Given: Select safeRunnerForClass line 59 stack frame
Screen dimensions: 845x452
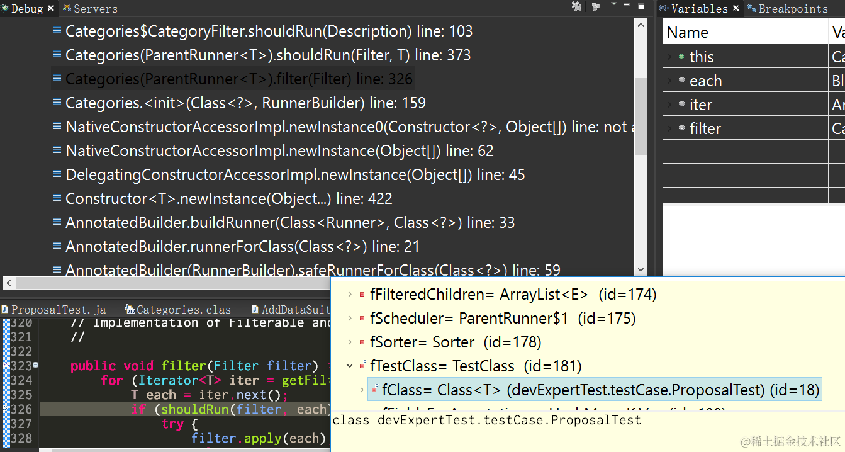Looking at the screenshot, I should [x=313, y=270].
